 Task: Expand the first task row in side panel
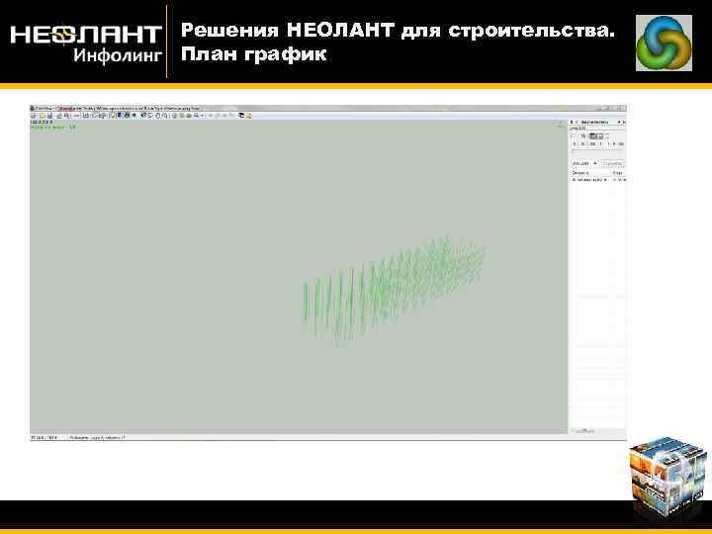(574, 180)
